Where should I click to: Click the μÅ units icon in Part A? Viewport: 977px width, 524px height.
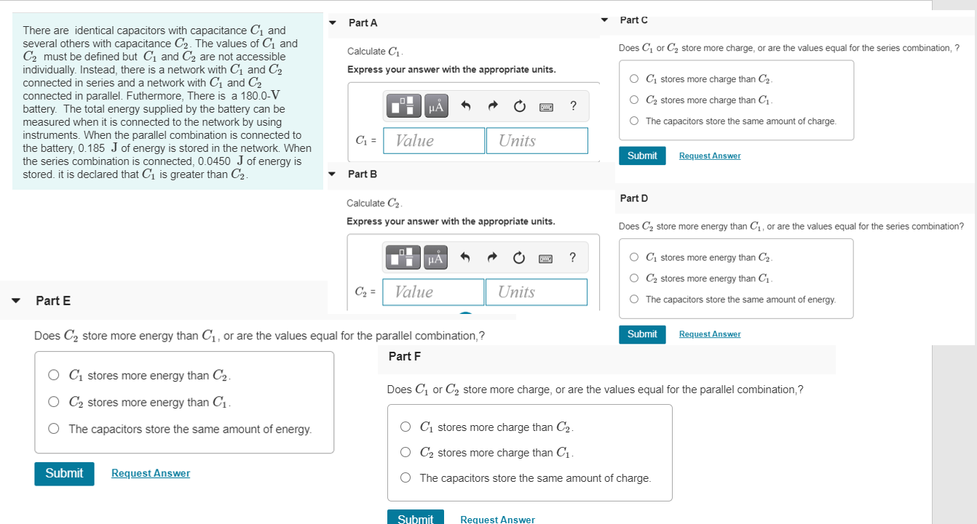(x=435, y=105)
